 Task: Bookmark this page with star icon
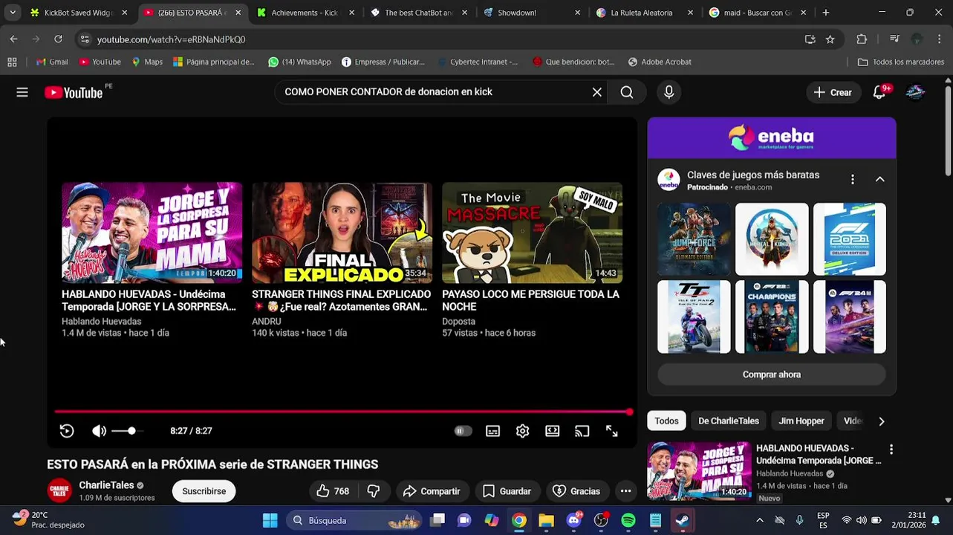pyautogui.click(x=830, y=39)
